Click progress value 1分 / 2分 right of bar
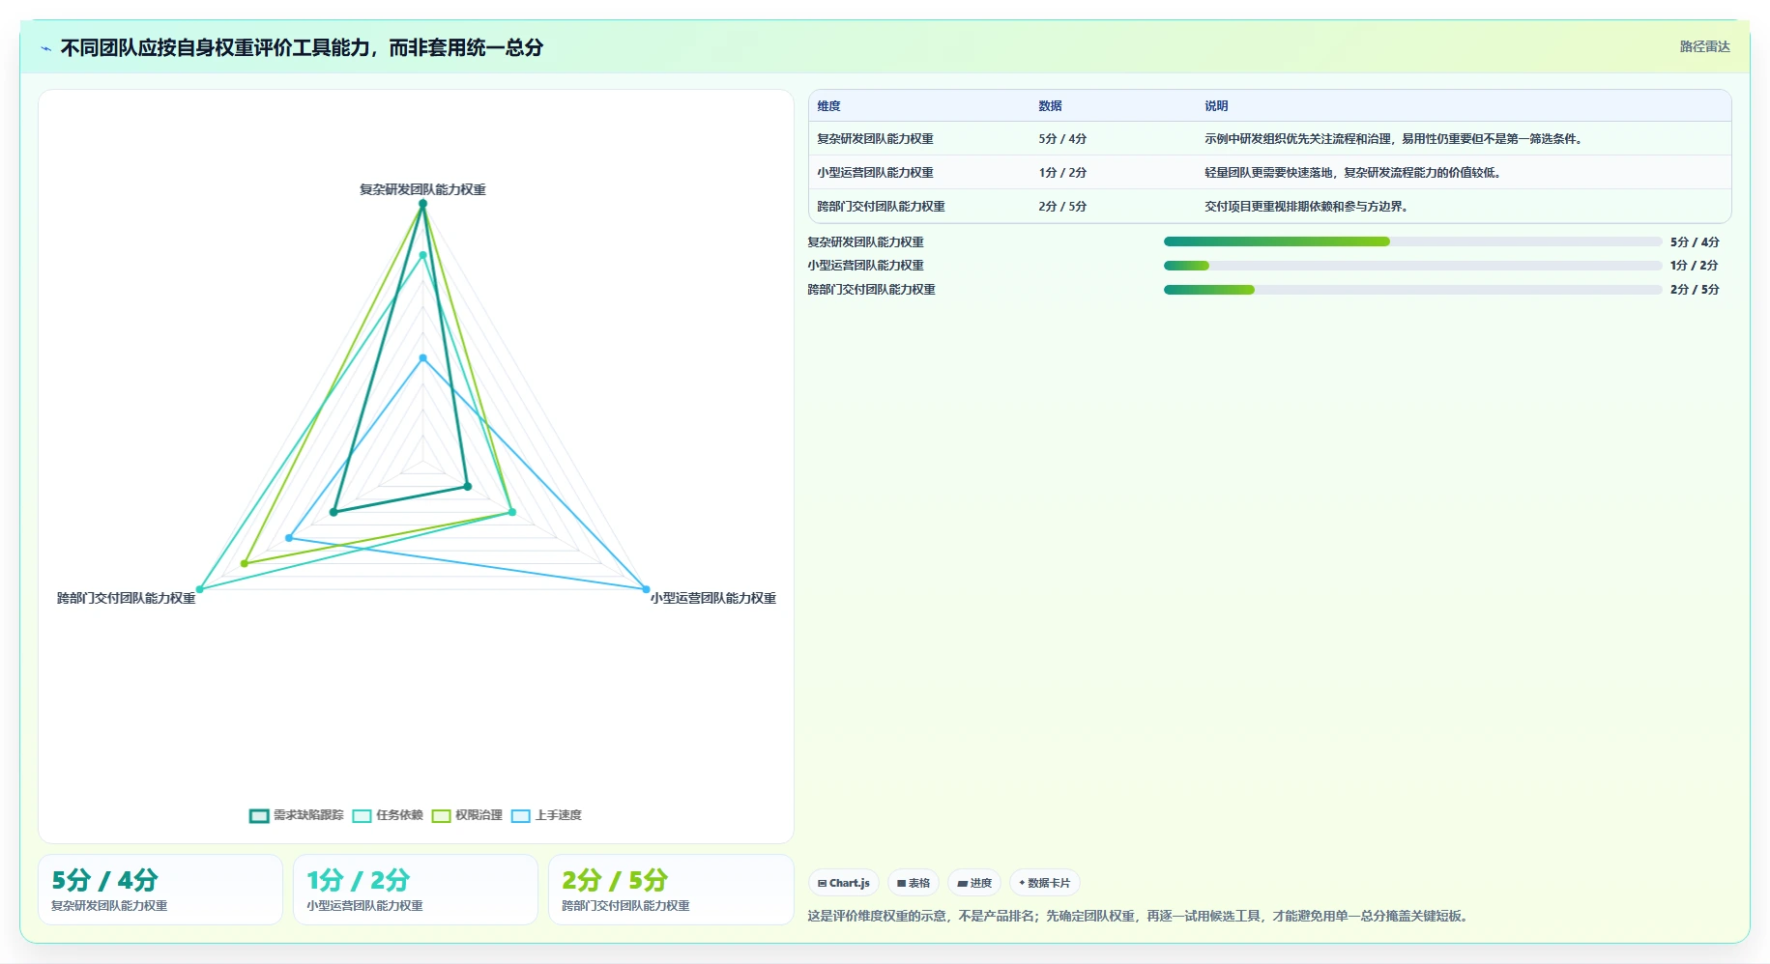Viewport: 1770px width, 964px height. click(1695, 266)
